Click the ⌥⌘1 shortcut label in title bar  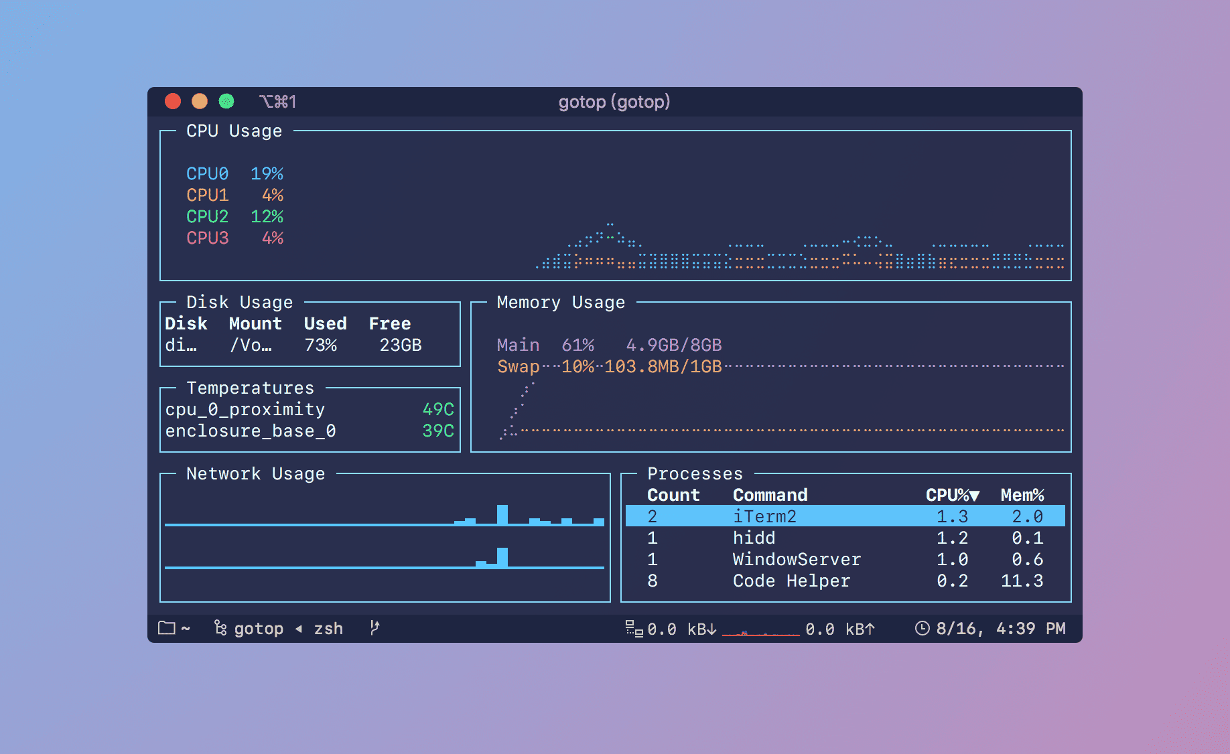tap(277, 101)
